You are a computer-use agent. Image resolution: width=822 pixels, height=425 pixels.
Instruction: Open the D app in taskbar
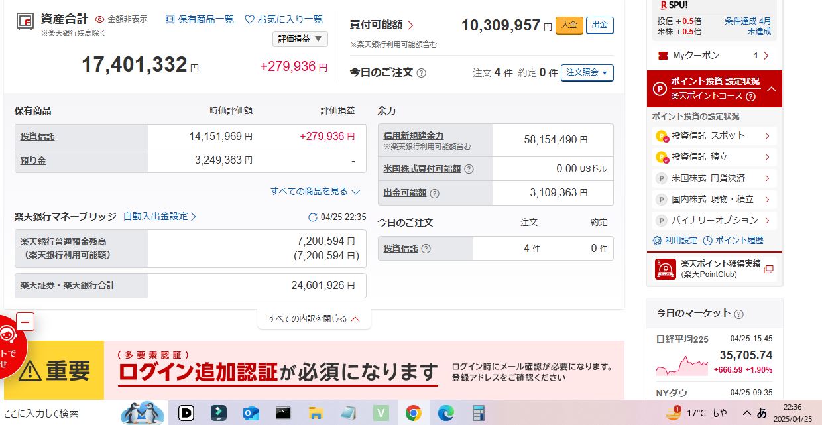pos(187,413)
